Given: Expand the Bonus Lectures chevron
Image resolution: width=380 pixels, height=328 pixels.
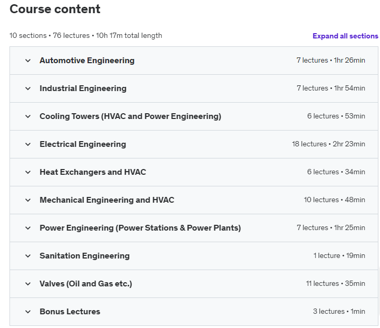Looking at the screenshot, I should (28, 312).
